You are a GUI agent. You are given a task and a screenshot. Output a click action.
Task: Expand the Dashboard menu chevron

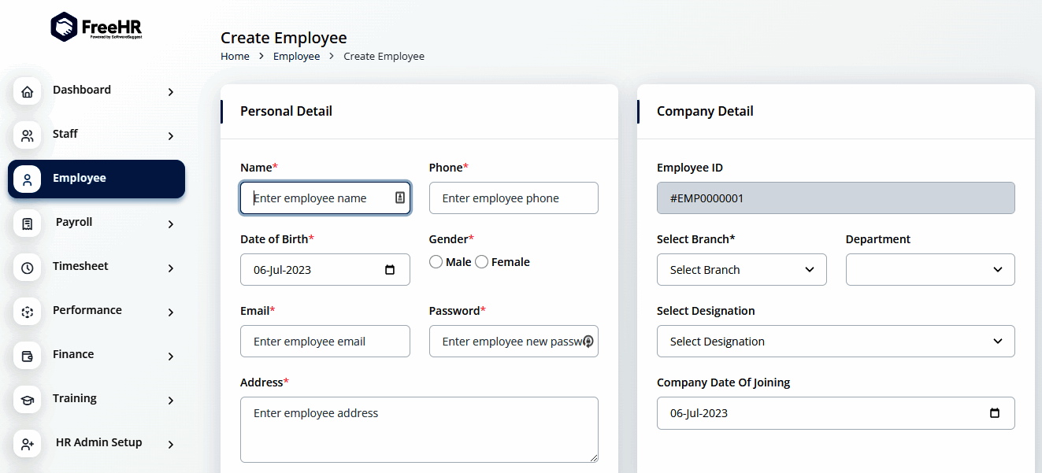click(171, 92)
